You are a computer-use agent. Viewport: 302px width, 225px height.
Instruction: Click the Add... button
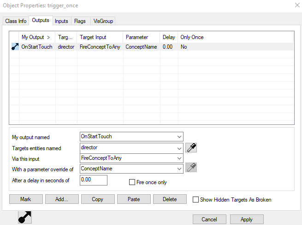62,199
